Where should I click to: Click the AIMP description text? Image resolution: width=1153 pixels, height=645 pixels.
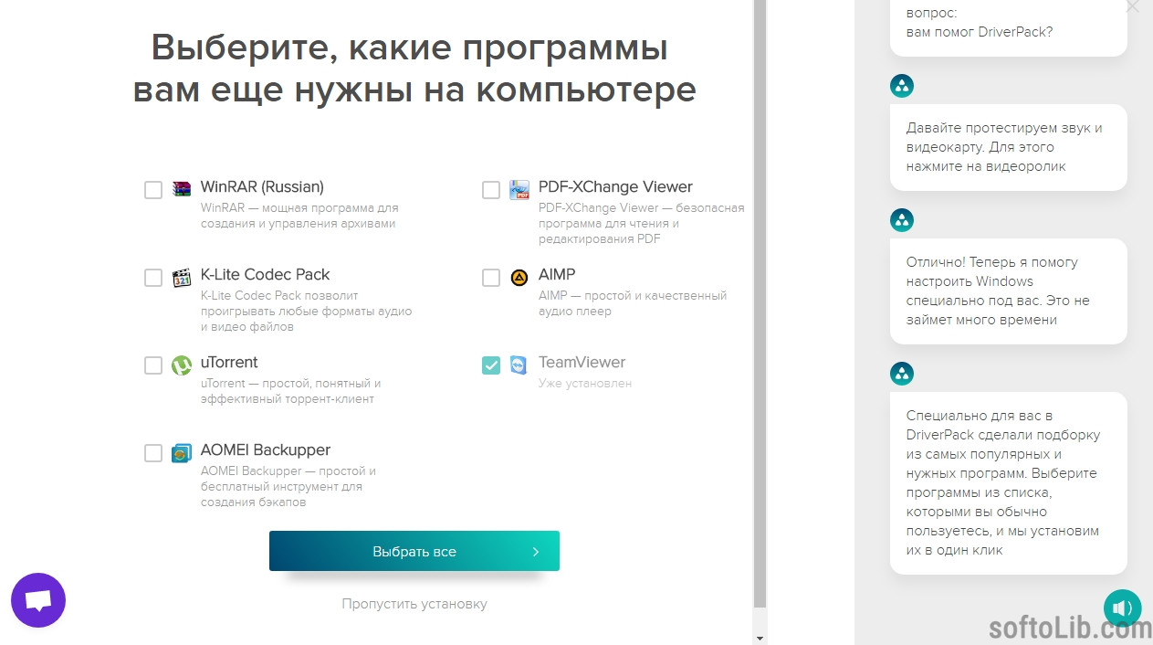(633, 303)
